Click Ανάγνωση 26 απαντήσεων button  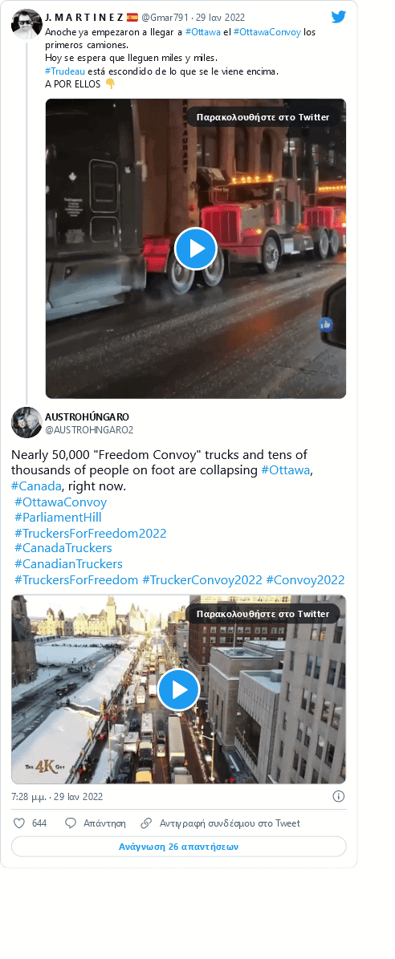(178, 847)
